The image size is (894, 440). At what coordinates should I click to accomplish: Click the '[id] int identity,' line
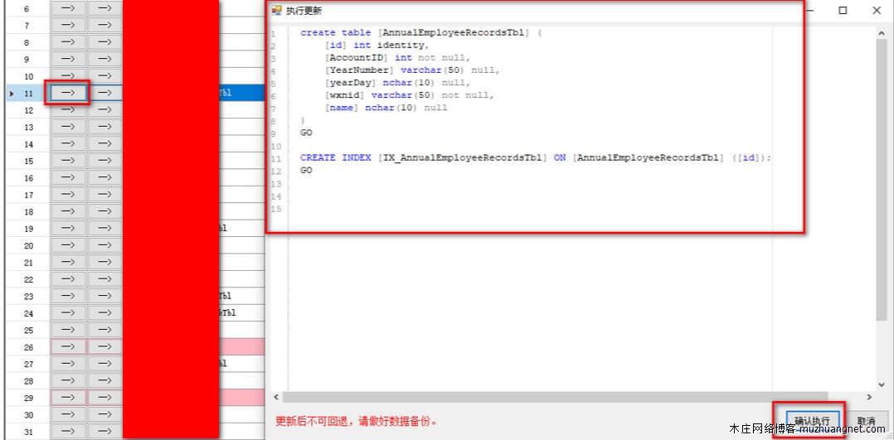[x=377, y=46]
